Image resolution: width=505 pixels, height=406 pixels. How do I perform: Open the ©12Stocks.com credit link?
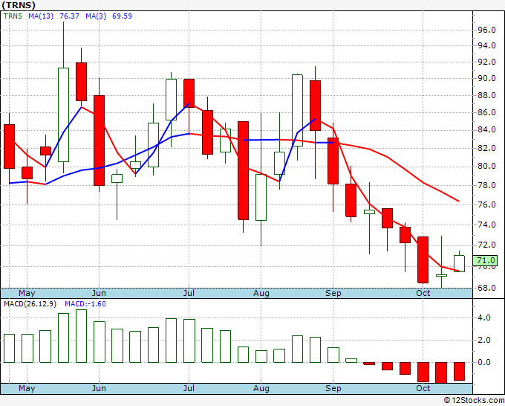point(474,401)
